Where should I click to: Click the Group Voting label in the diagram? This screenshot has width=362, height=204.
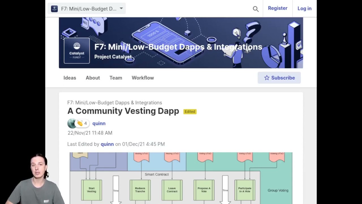(x=278, y=190)
